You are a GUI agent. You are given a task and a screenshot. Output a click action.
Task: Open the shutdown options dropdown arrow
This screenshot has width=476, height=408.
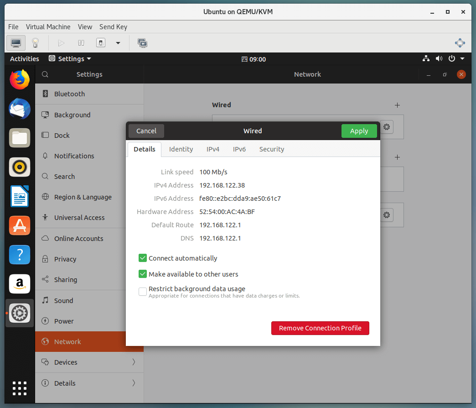tap(118, 43)
